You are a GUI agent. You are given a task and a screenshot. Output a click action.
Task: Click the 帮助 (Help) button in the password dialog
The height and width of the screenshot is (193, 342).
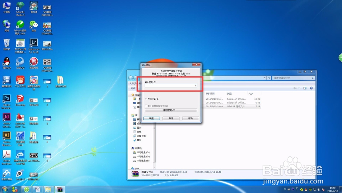coord(190,118)
